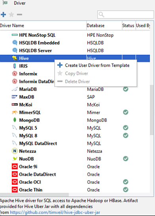Click the MimerSQL driver icon
The width and height of the screenshot is (155, 216).
[15, 112]
